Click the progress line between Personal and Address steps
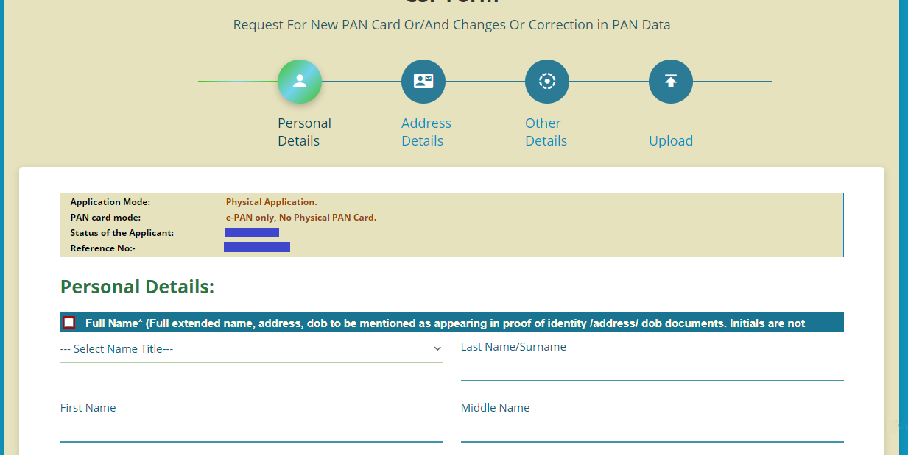This screenshot has width=908, height=455. [x=361, y=82]
